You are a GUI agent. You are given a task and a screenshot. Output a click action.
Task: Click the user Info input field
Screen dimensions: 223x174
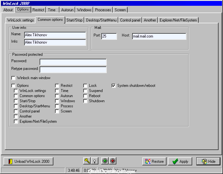pos(55,42)
